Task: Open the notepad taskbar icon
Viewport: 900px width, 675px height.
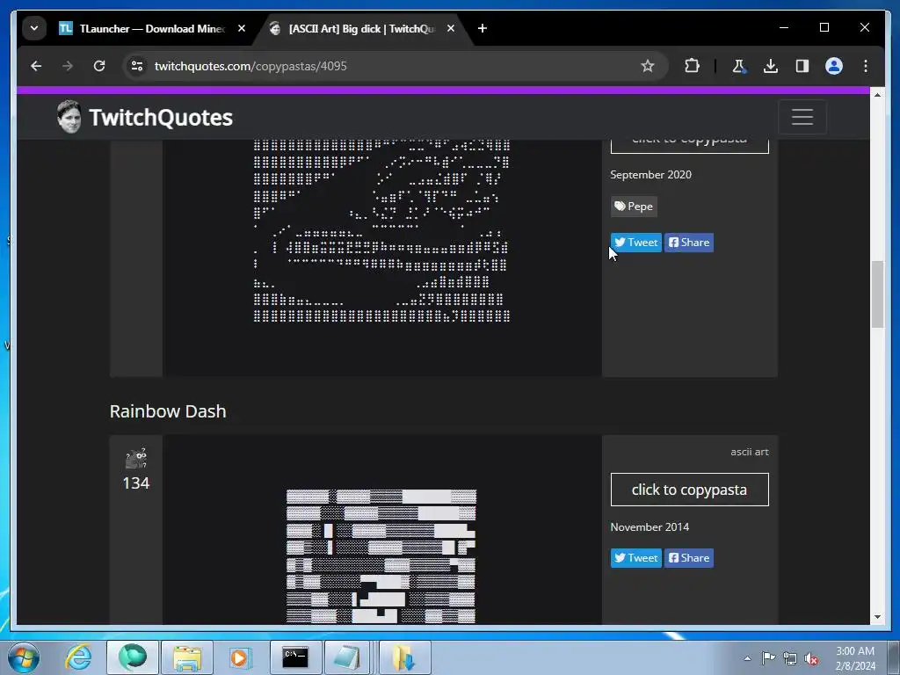Action: 348,657
